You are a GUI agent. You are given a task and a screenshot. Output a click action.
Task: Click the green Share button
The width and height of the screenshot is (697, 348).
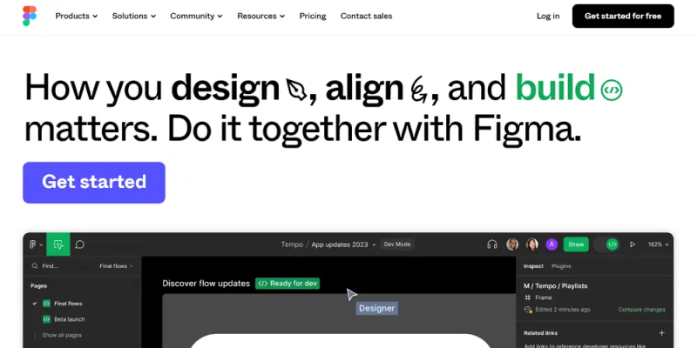pos(576,244)
